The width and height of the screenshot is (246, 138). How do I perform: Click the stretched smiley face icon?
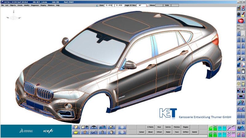click(243, 84)
